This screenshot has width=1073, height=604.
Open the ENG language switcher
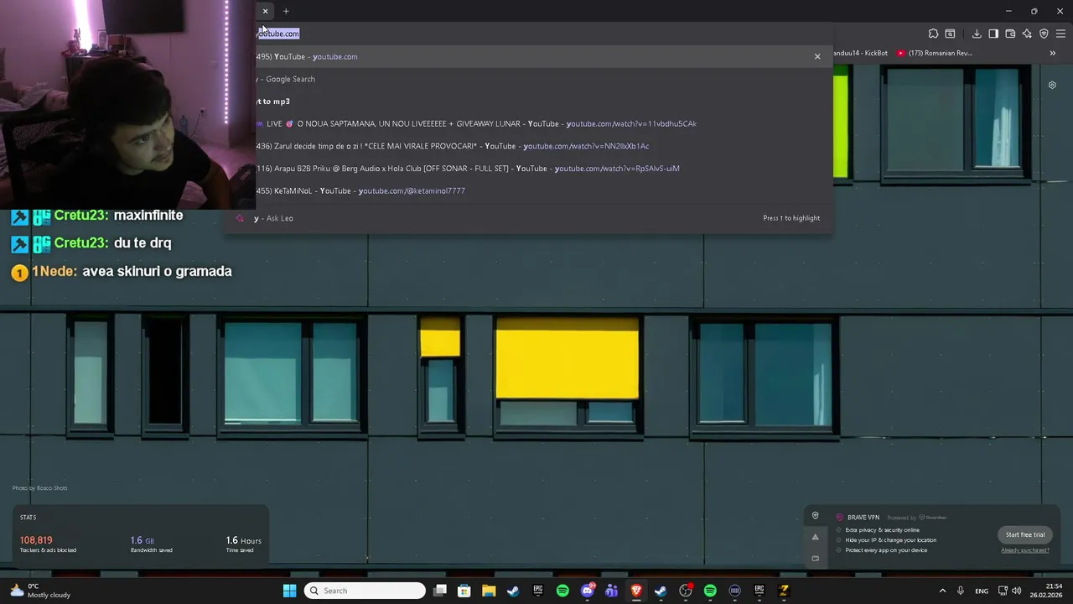(x=982, y=591)
